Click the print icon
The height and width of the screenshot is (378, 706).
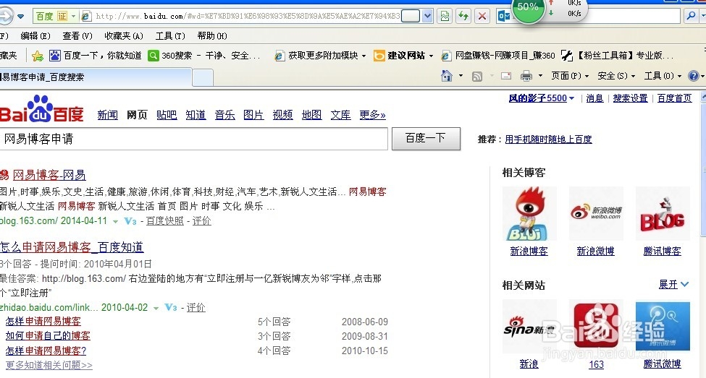point(526,77)
